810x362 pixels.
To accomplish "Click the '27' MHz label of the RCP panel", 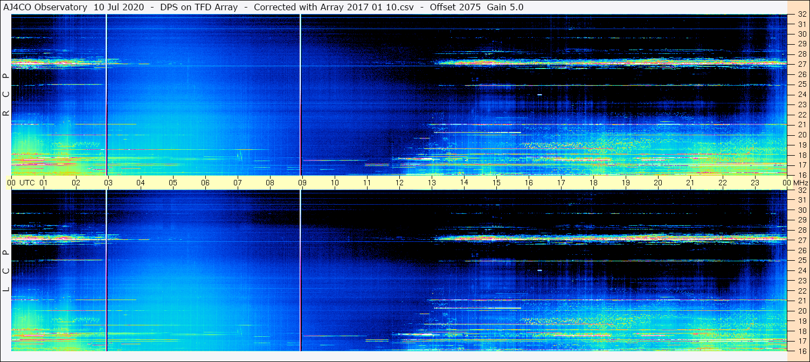I will click(x=801, y=64).
